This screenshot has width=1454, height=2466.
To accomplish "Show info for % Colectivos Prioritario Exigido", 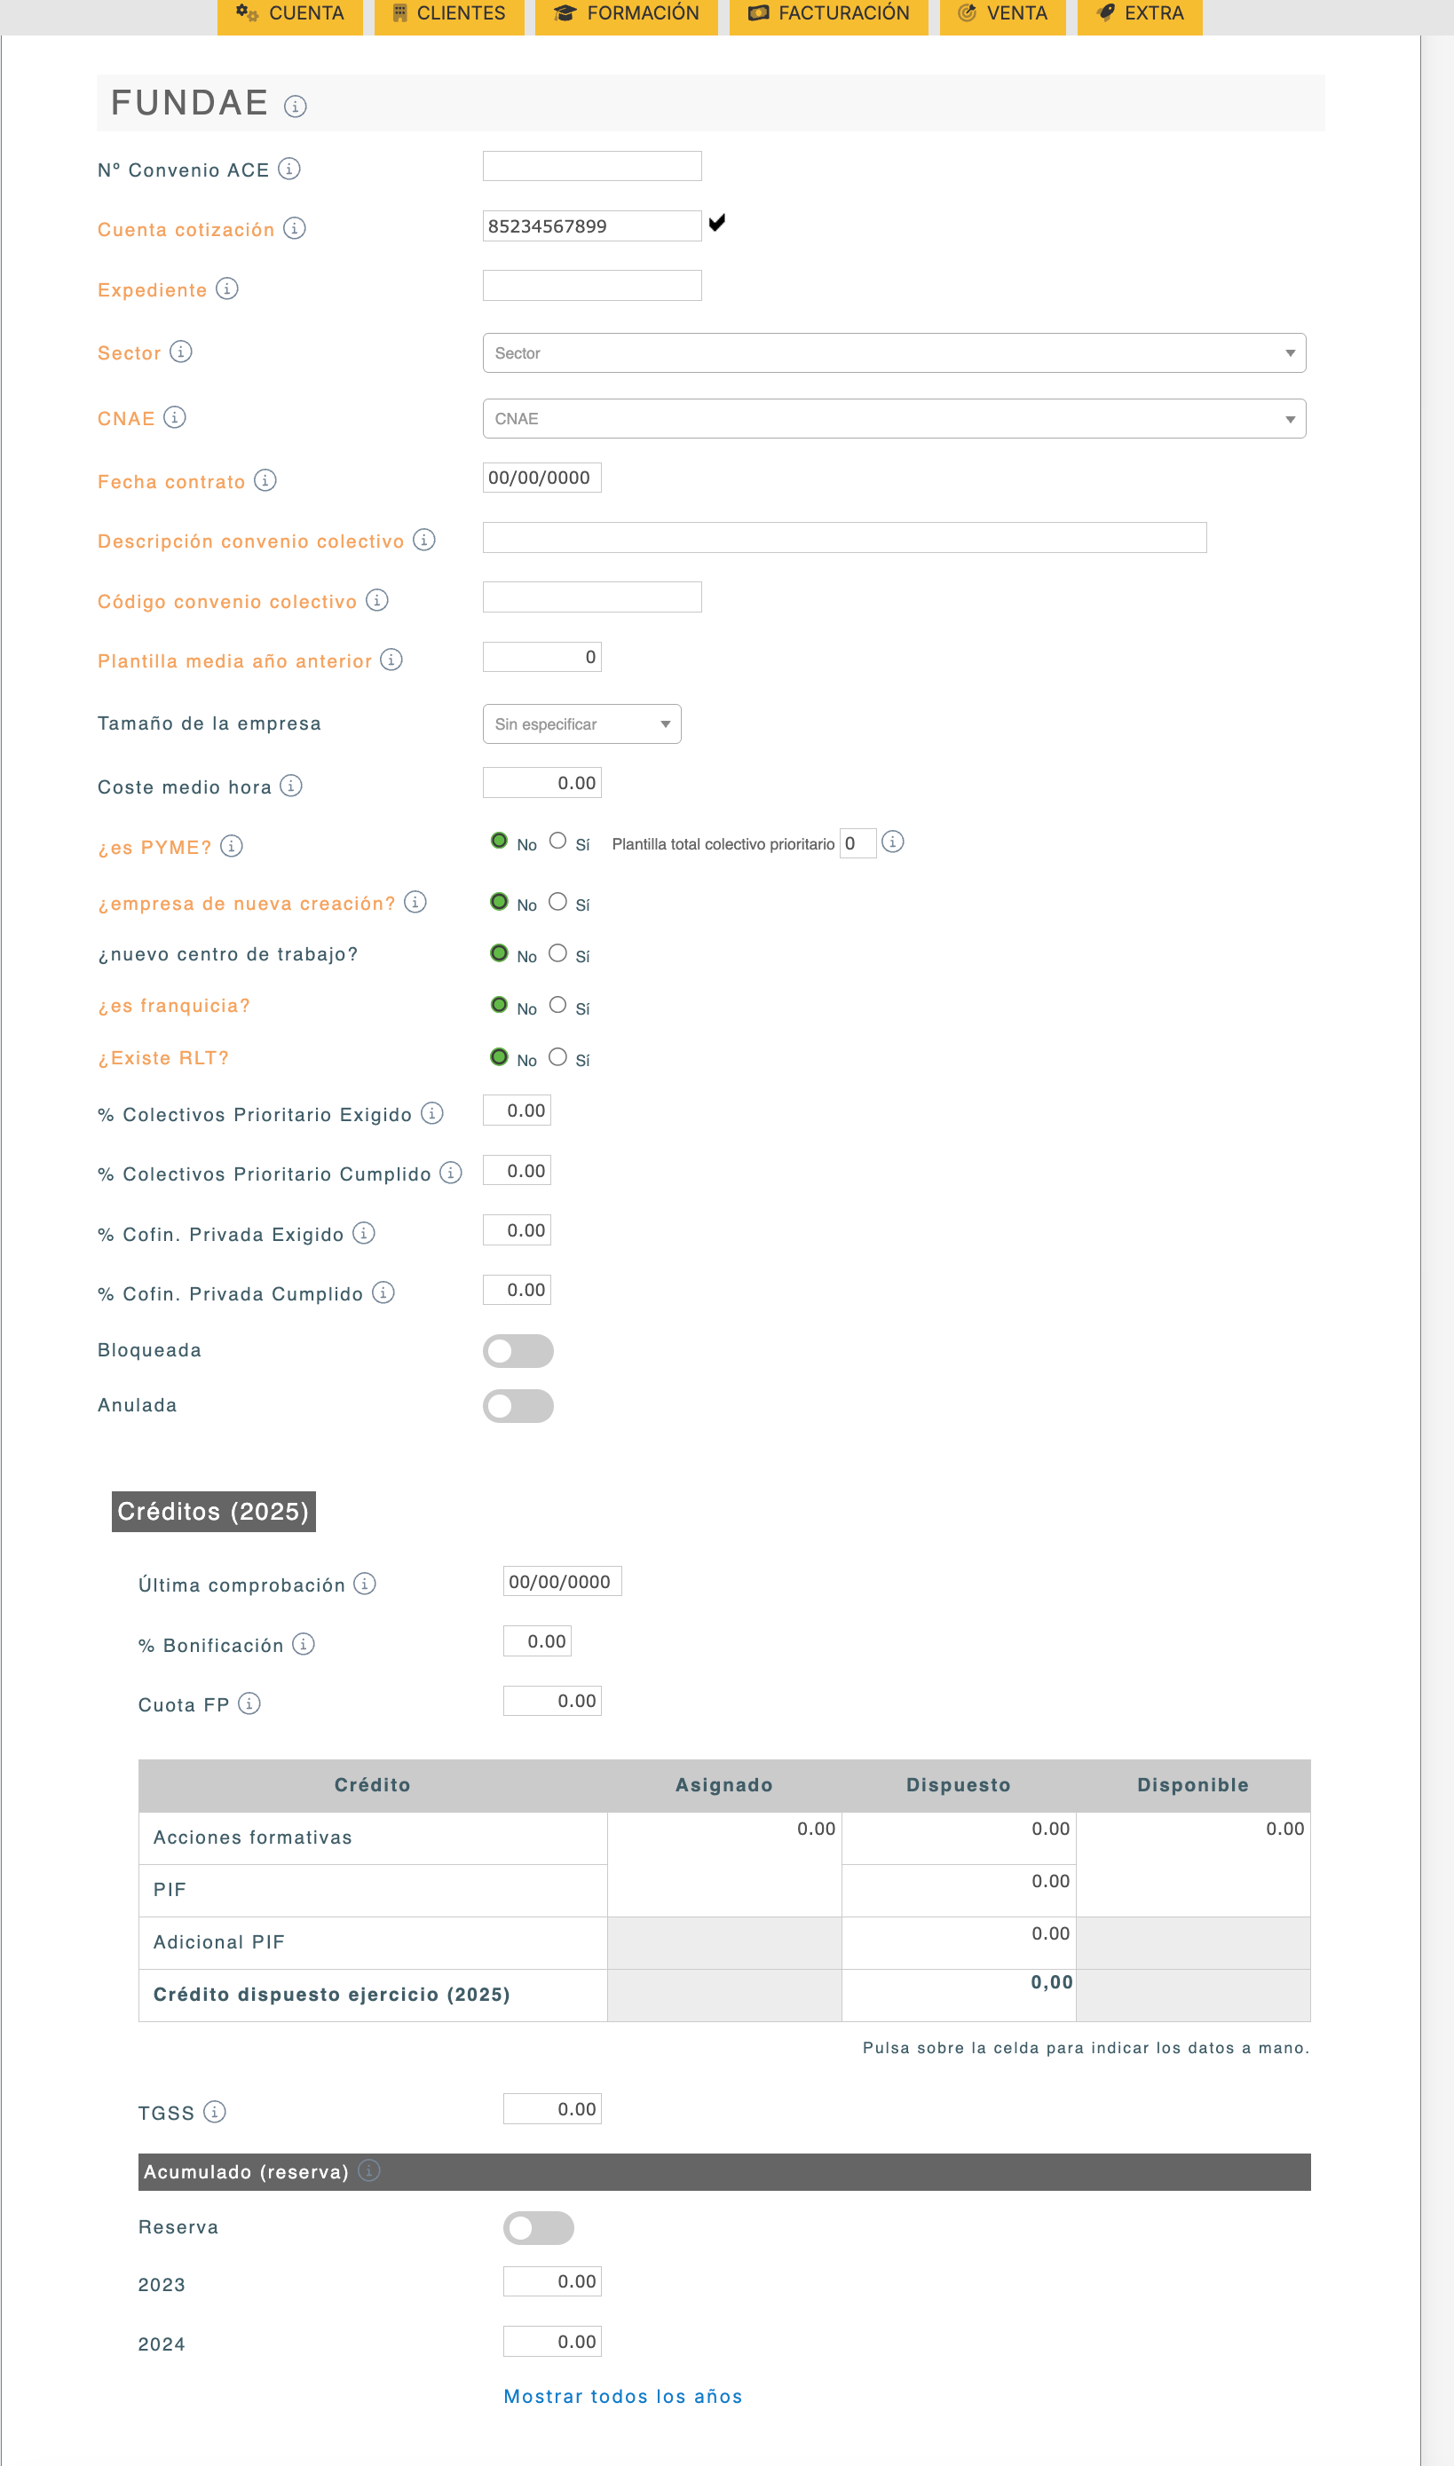I will (x=432, y=1113).
